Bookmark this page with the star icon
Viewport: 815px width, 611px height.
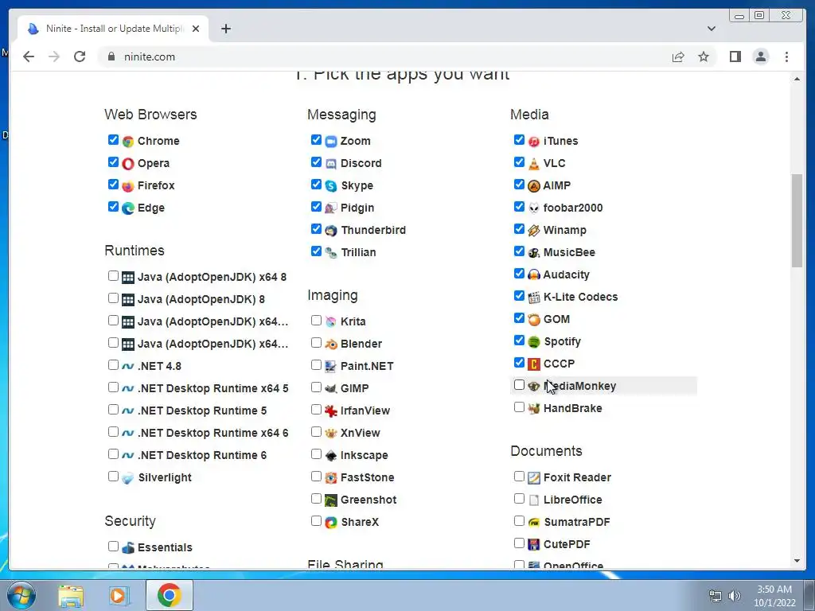click(x=704, y=56)
